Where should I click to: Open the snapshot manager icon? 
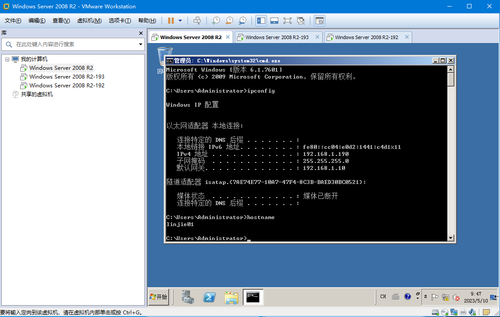pyautogui.click(x=242, y=21)
